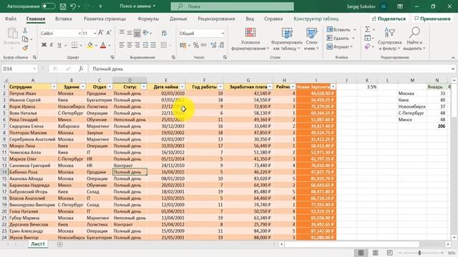
Task: Switch to the Вставка tab
Action: pyautogui.click(x=64, y=19)
